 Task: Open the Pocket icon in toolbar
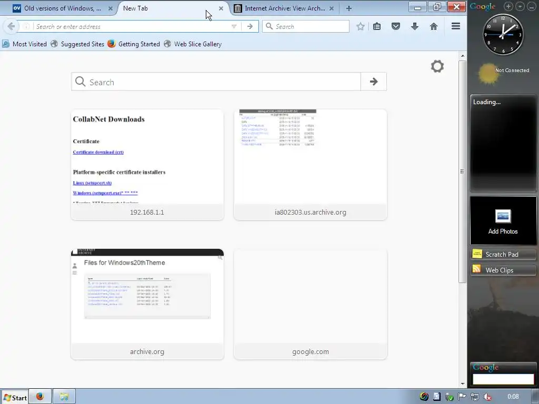click(x=396, y=26)
